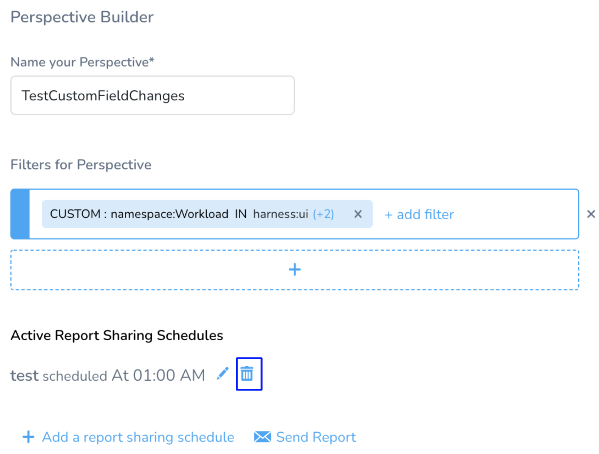Screen dimensions: 599x454
Task: Remove the entire filter rule row
Action: tap(591, 214)
